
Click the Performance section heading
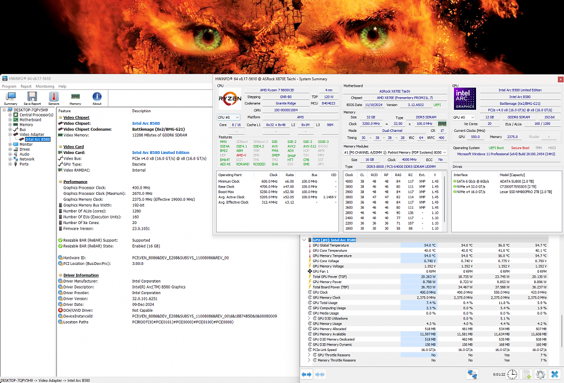(75, 182)
